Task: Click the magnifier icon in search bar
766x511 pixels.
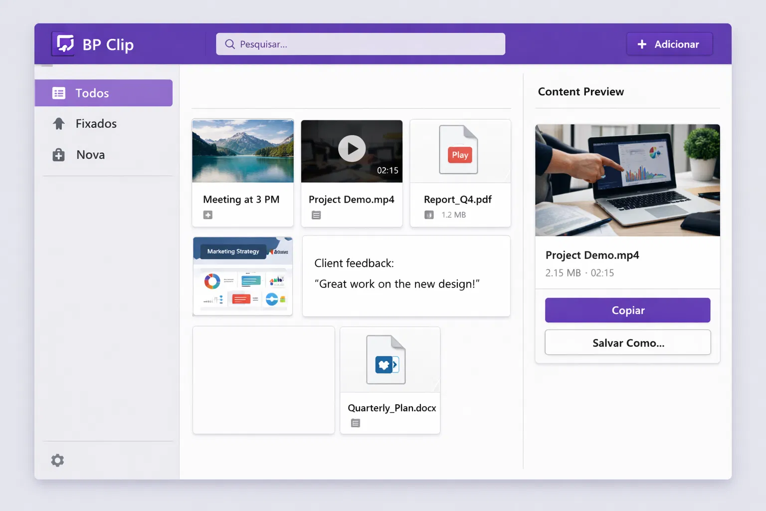Action: 229,44
